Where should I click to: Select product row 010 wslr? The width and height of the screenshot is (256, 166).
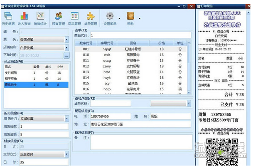tap(130, 55)
